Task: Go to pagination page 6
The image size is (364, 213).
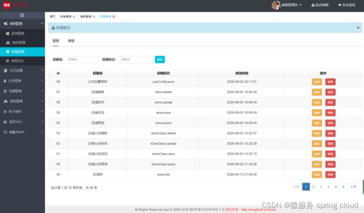Action: [343, 187]
